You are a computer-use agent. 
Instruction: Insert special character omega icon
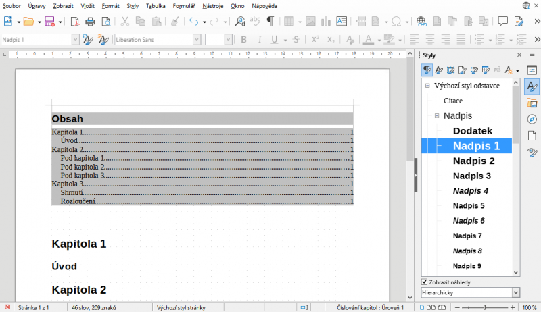396,22
